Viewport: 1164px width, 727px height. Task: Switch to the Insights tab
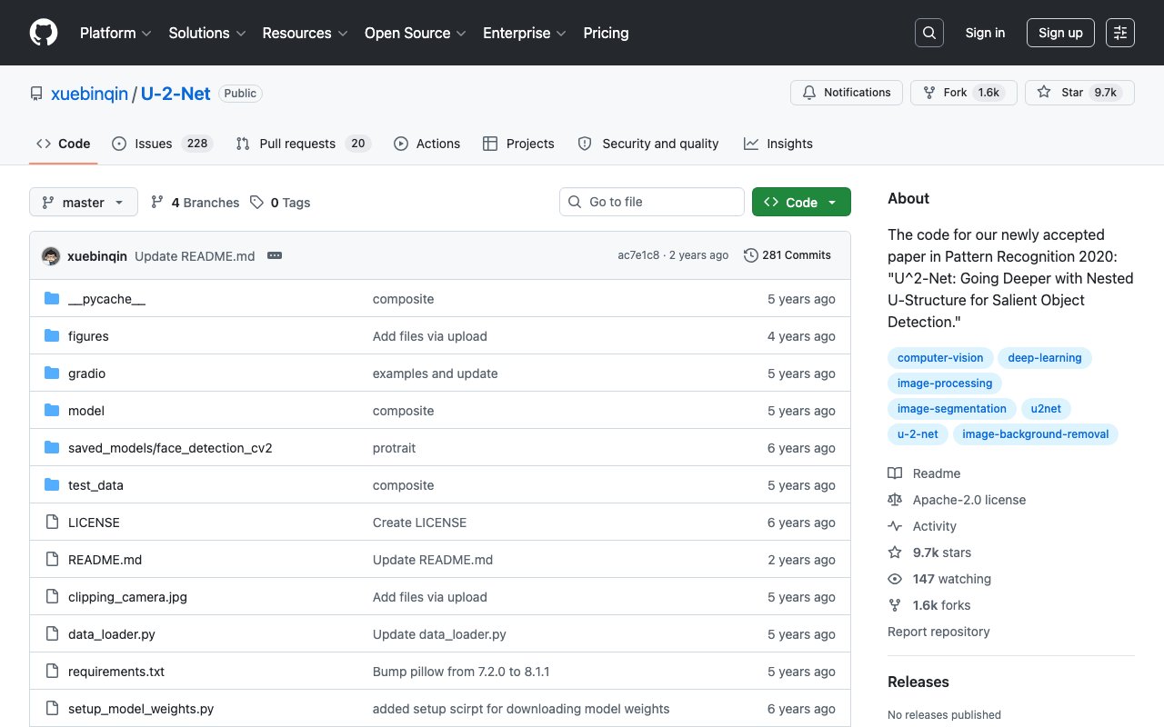point(778,144)
